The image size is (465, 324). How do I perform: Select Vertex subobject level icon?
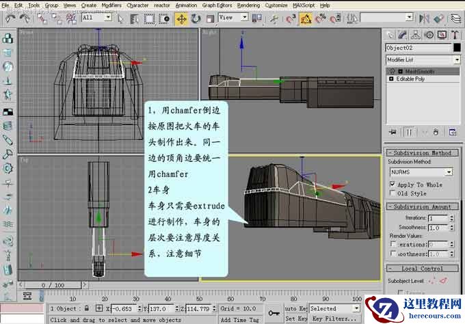tap(432, 281)
